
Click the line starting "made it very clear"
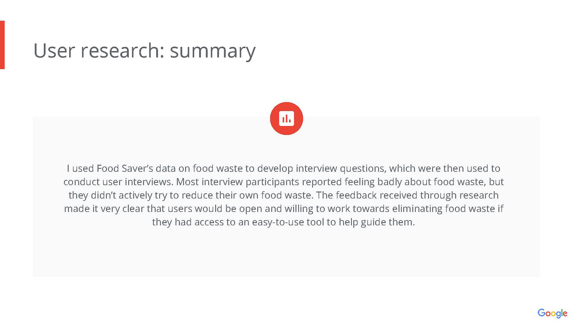[x=283, y=209]
